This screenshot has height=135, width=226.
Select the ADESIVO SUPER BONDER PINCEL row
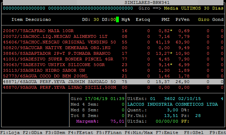point(113,59)
